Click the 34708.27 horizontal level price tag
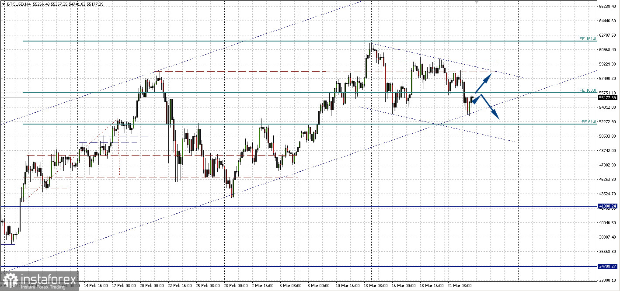This screenshot has width=620, height=291. 608,266
